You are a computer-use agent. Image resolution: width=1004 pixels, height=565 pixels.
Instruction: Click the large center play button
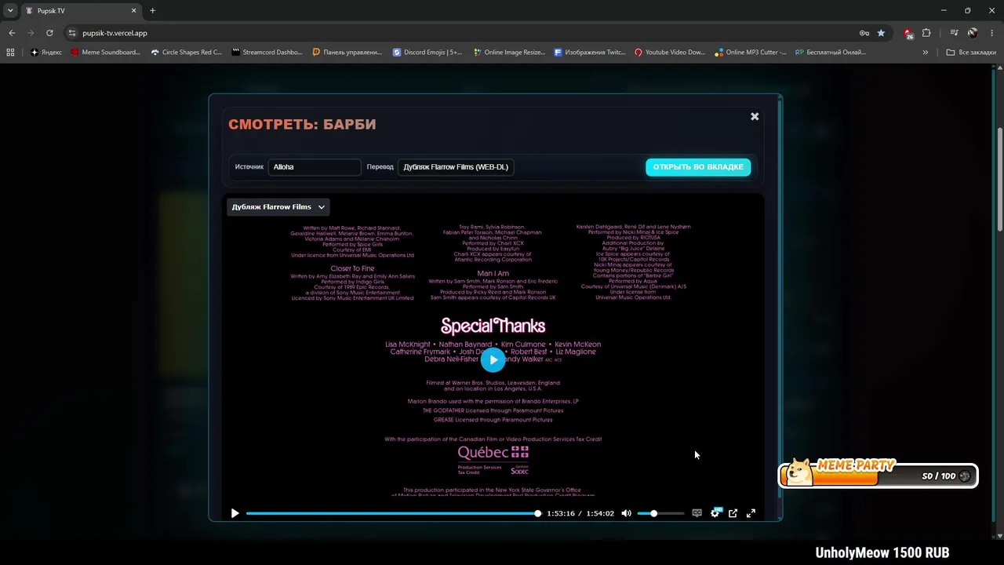click(x=493, y=359)
